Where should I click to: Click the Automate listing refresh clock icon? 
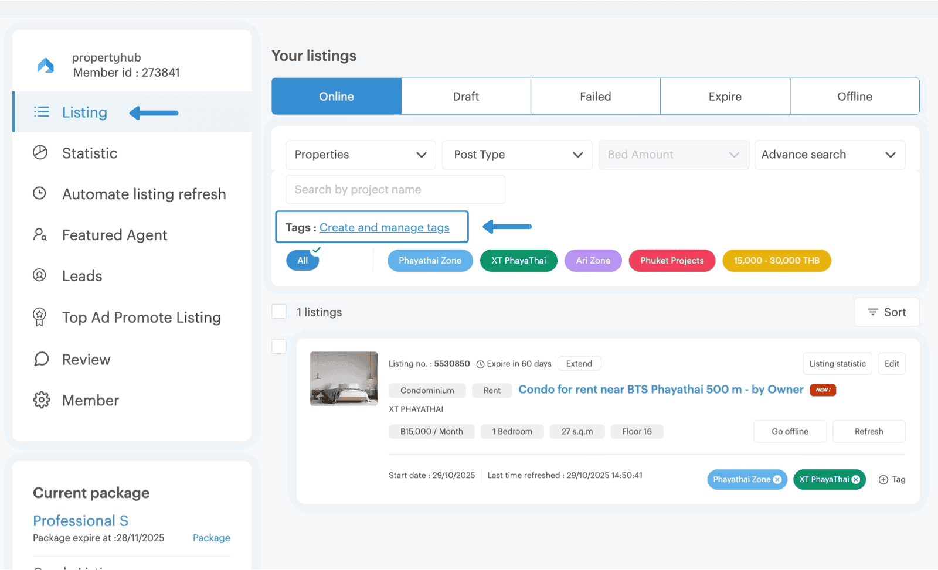(x=41, y=194)
